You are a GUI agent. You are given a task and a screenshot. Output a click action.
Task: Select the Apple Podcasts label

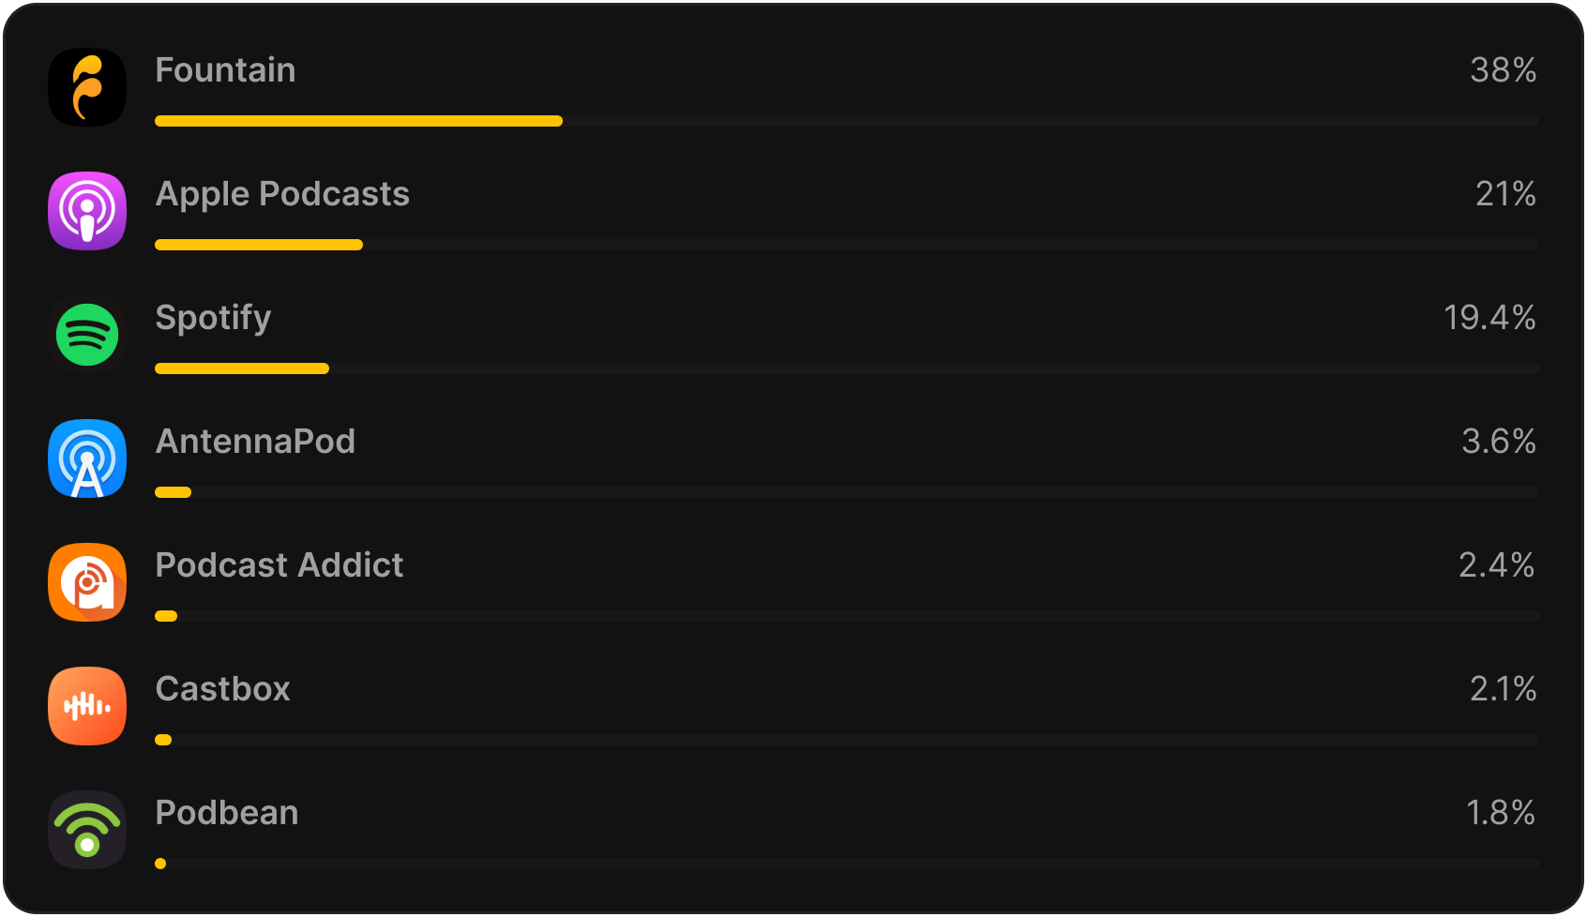pyautogui.click(x=282, y=194)
